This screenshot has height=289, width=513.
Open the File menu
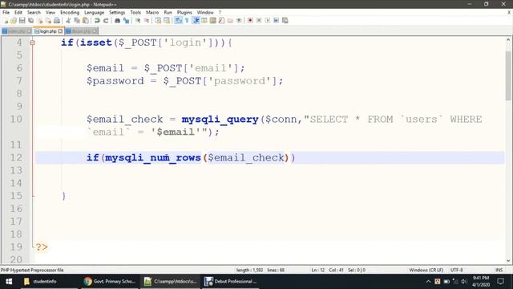point(6,13)
